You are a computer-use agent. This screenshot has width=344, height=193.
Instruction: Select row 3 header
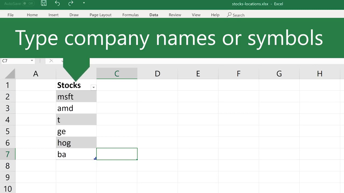click(x=8, y=108)
